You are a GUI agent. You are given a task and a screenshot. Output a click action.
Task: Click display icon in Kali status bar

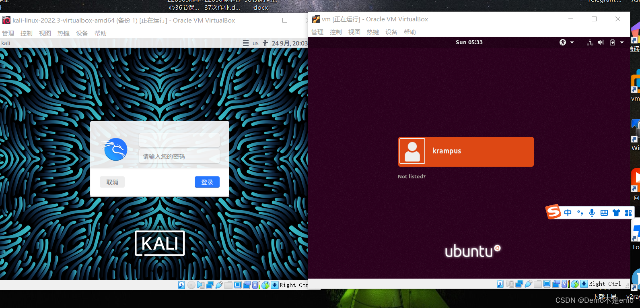pos(238,285)
